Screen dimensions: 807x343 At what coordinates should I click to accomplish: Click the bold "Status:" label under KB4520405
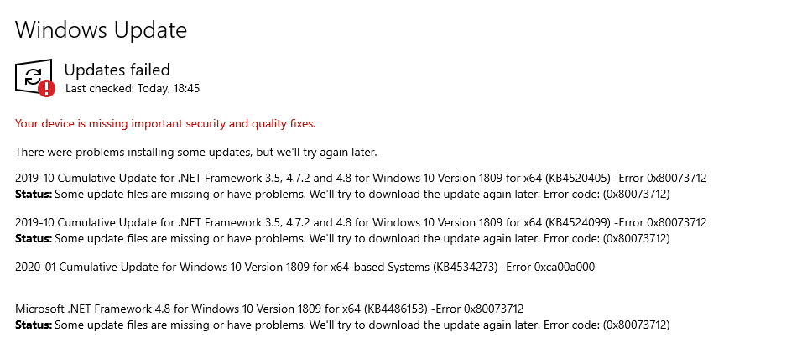coord(33,194)
